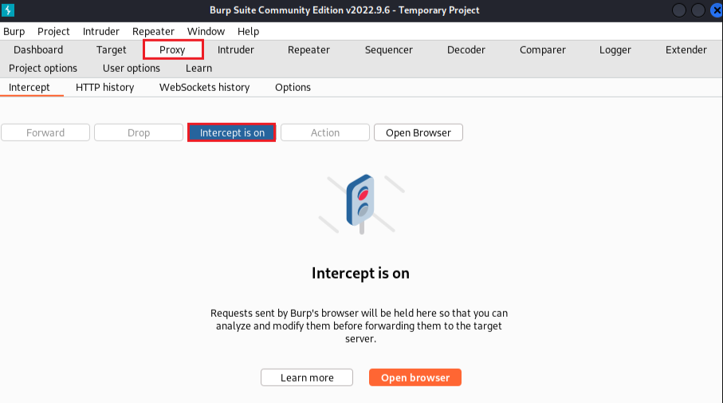Toggle the Intercept is on button
Viewport: 723px width, 403px height.
point(232,132)
